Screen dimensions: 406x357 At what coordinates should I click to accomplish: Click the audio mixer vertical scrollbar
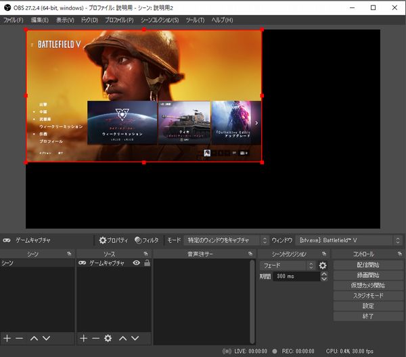pyautogui.click(x=252, y=302)
